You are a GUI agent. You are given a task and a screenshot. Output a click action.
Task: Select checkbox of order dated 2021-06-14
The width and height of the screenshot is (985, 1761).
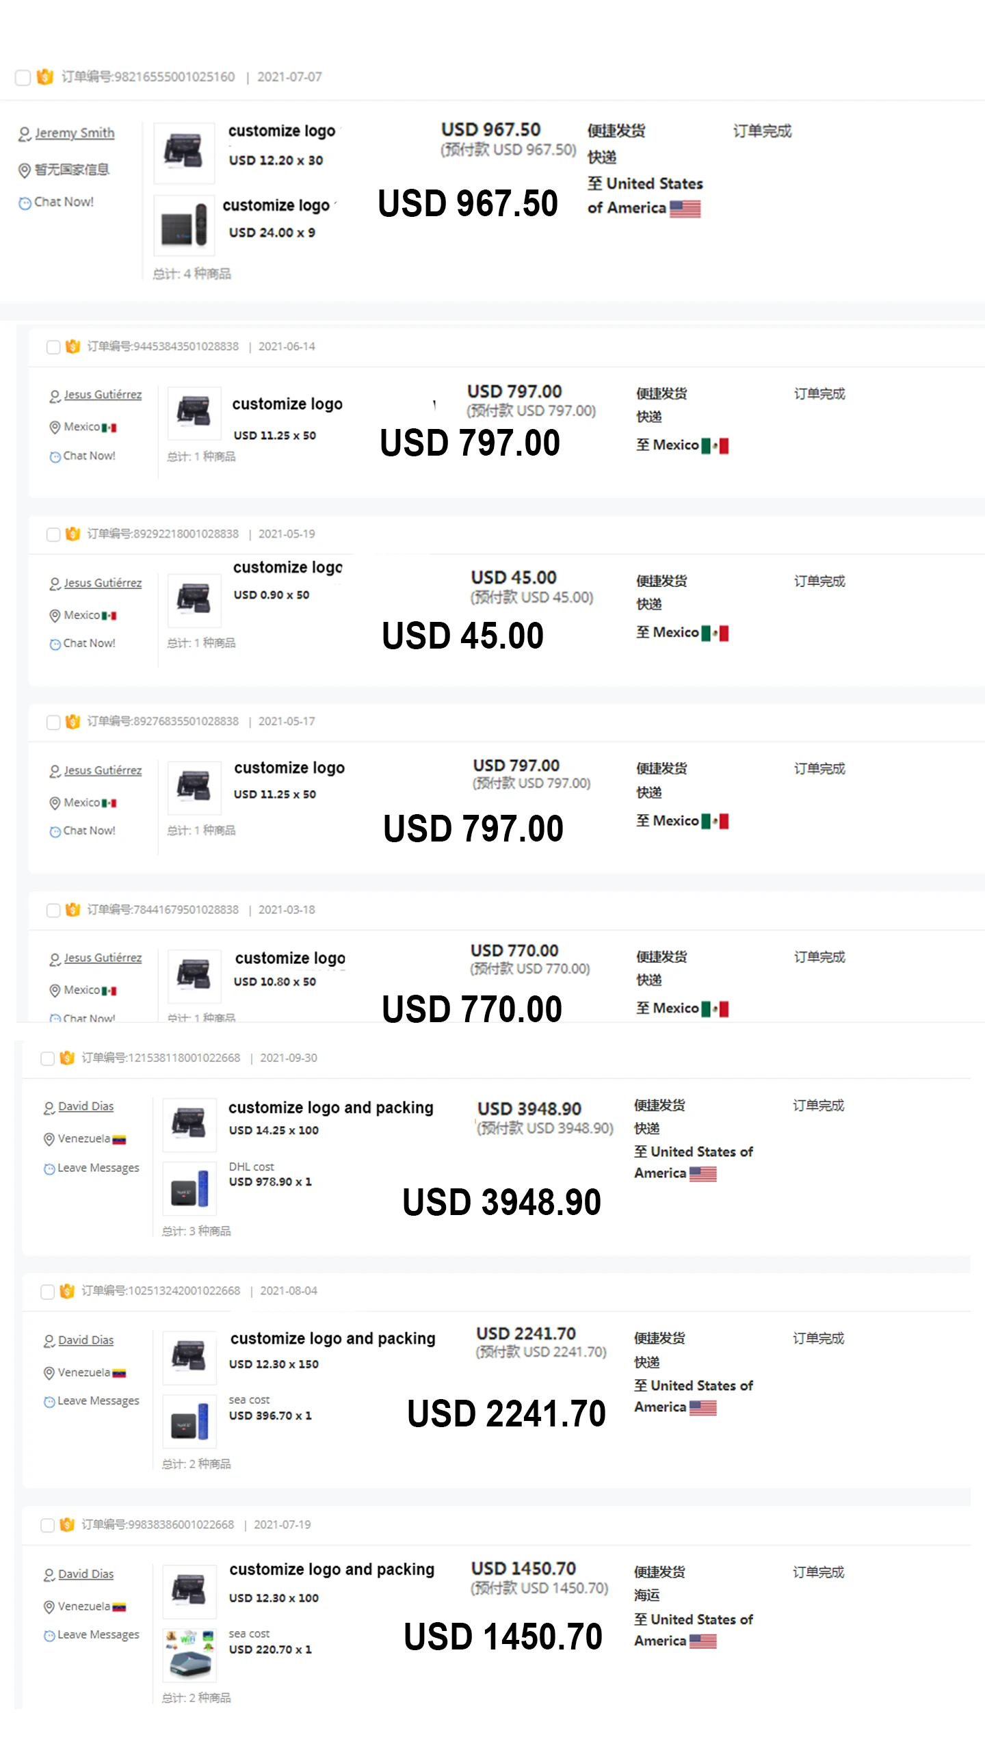tap(53, 347)
